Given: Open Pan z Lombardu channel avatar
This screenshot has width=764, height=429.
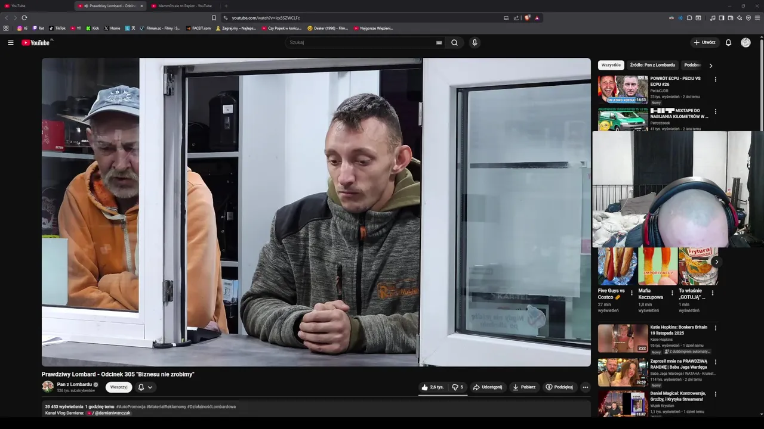Looking at the screenshot, I should pyautogui.click(x=48, y=387).
